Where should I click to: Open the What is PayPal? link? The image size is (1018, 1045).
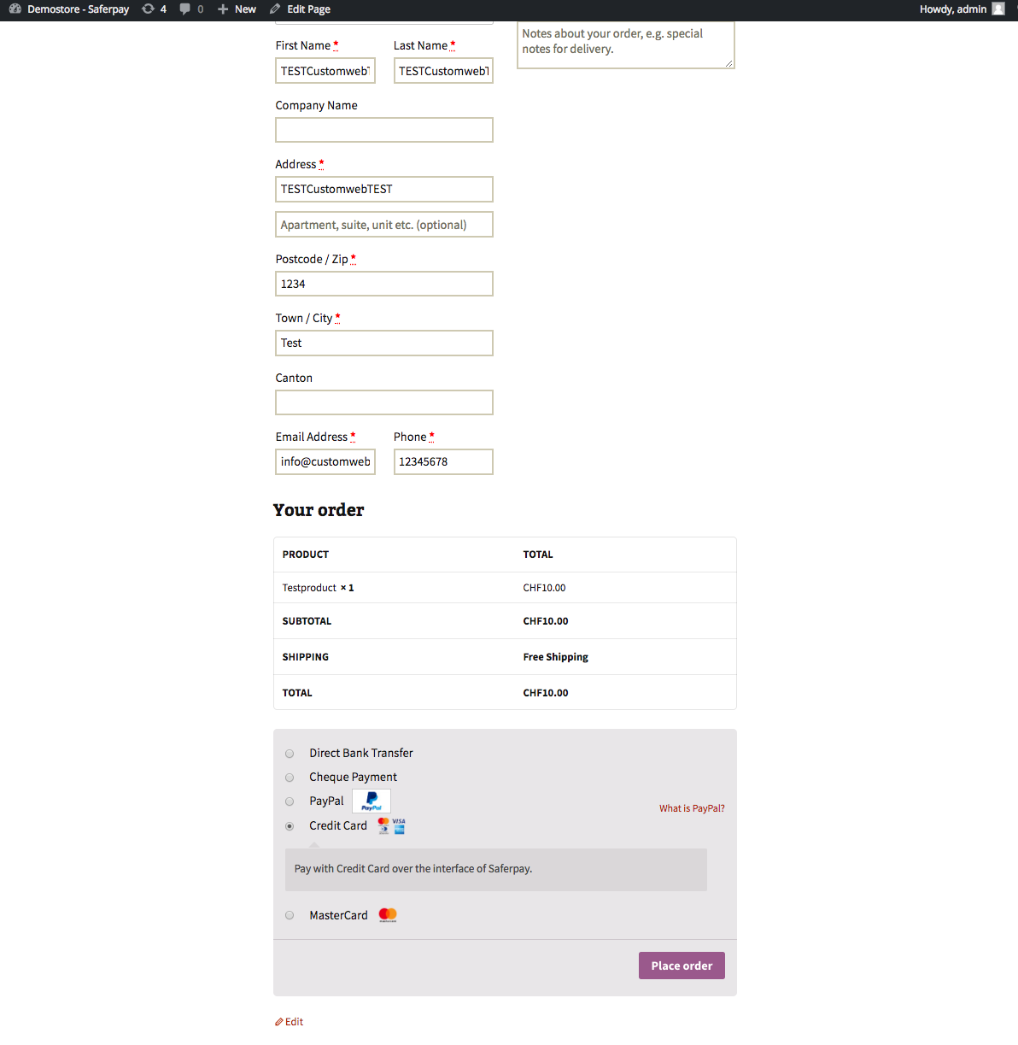tap(692, 808)
